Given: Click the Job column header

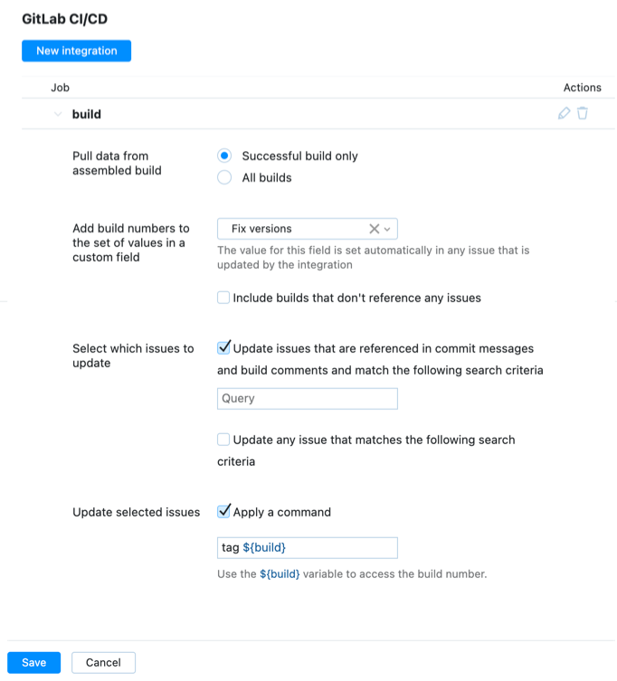Looking at the screenshot, I should click(x=60, y=88).
